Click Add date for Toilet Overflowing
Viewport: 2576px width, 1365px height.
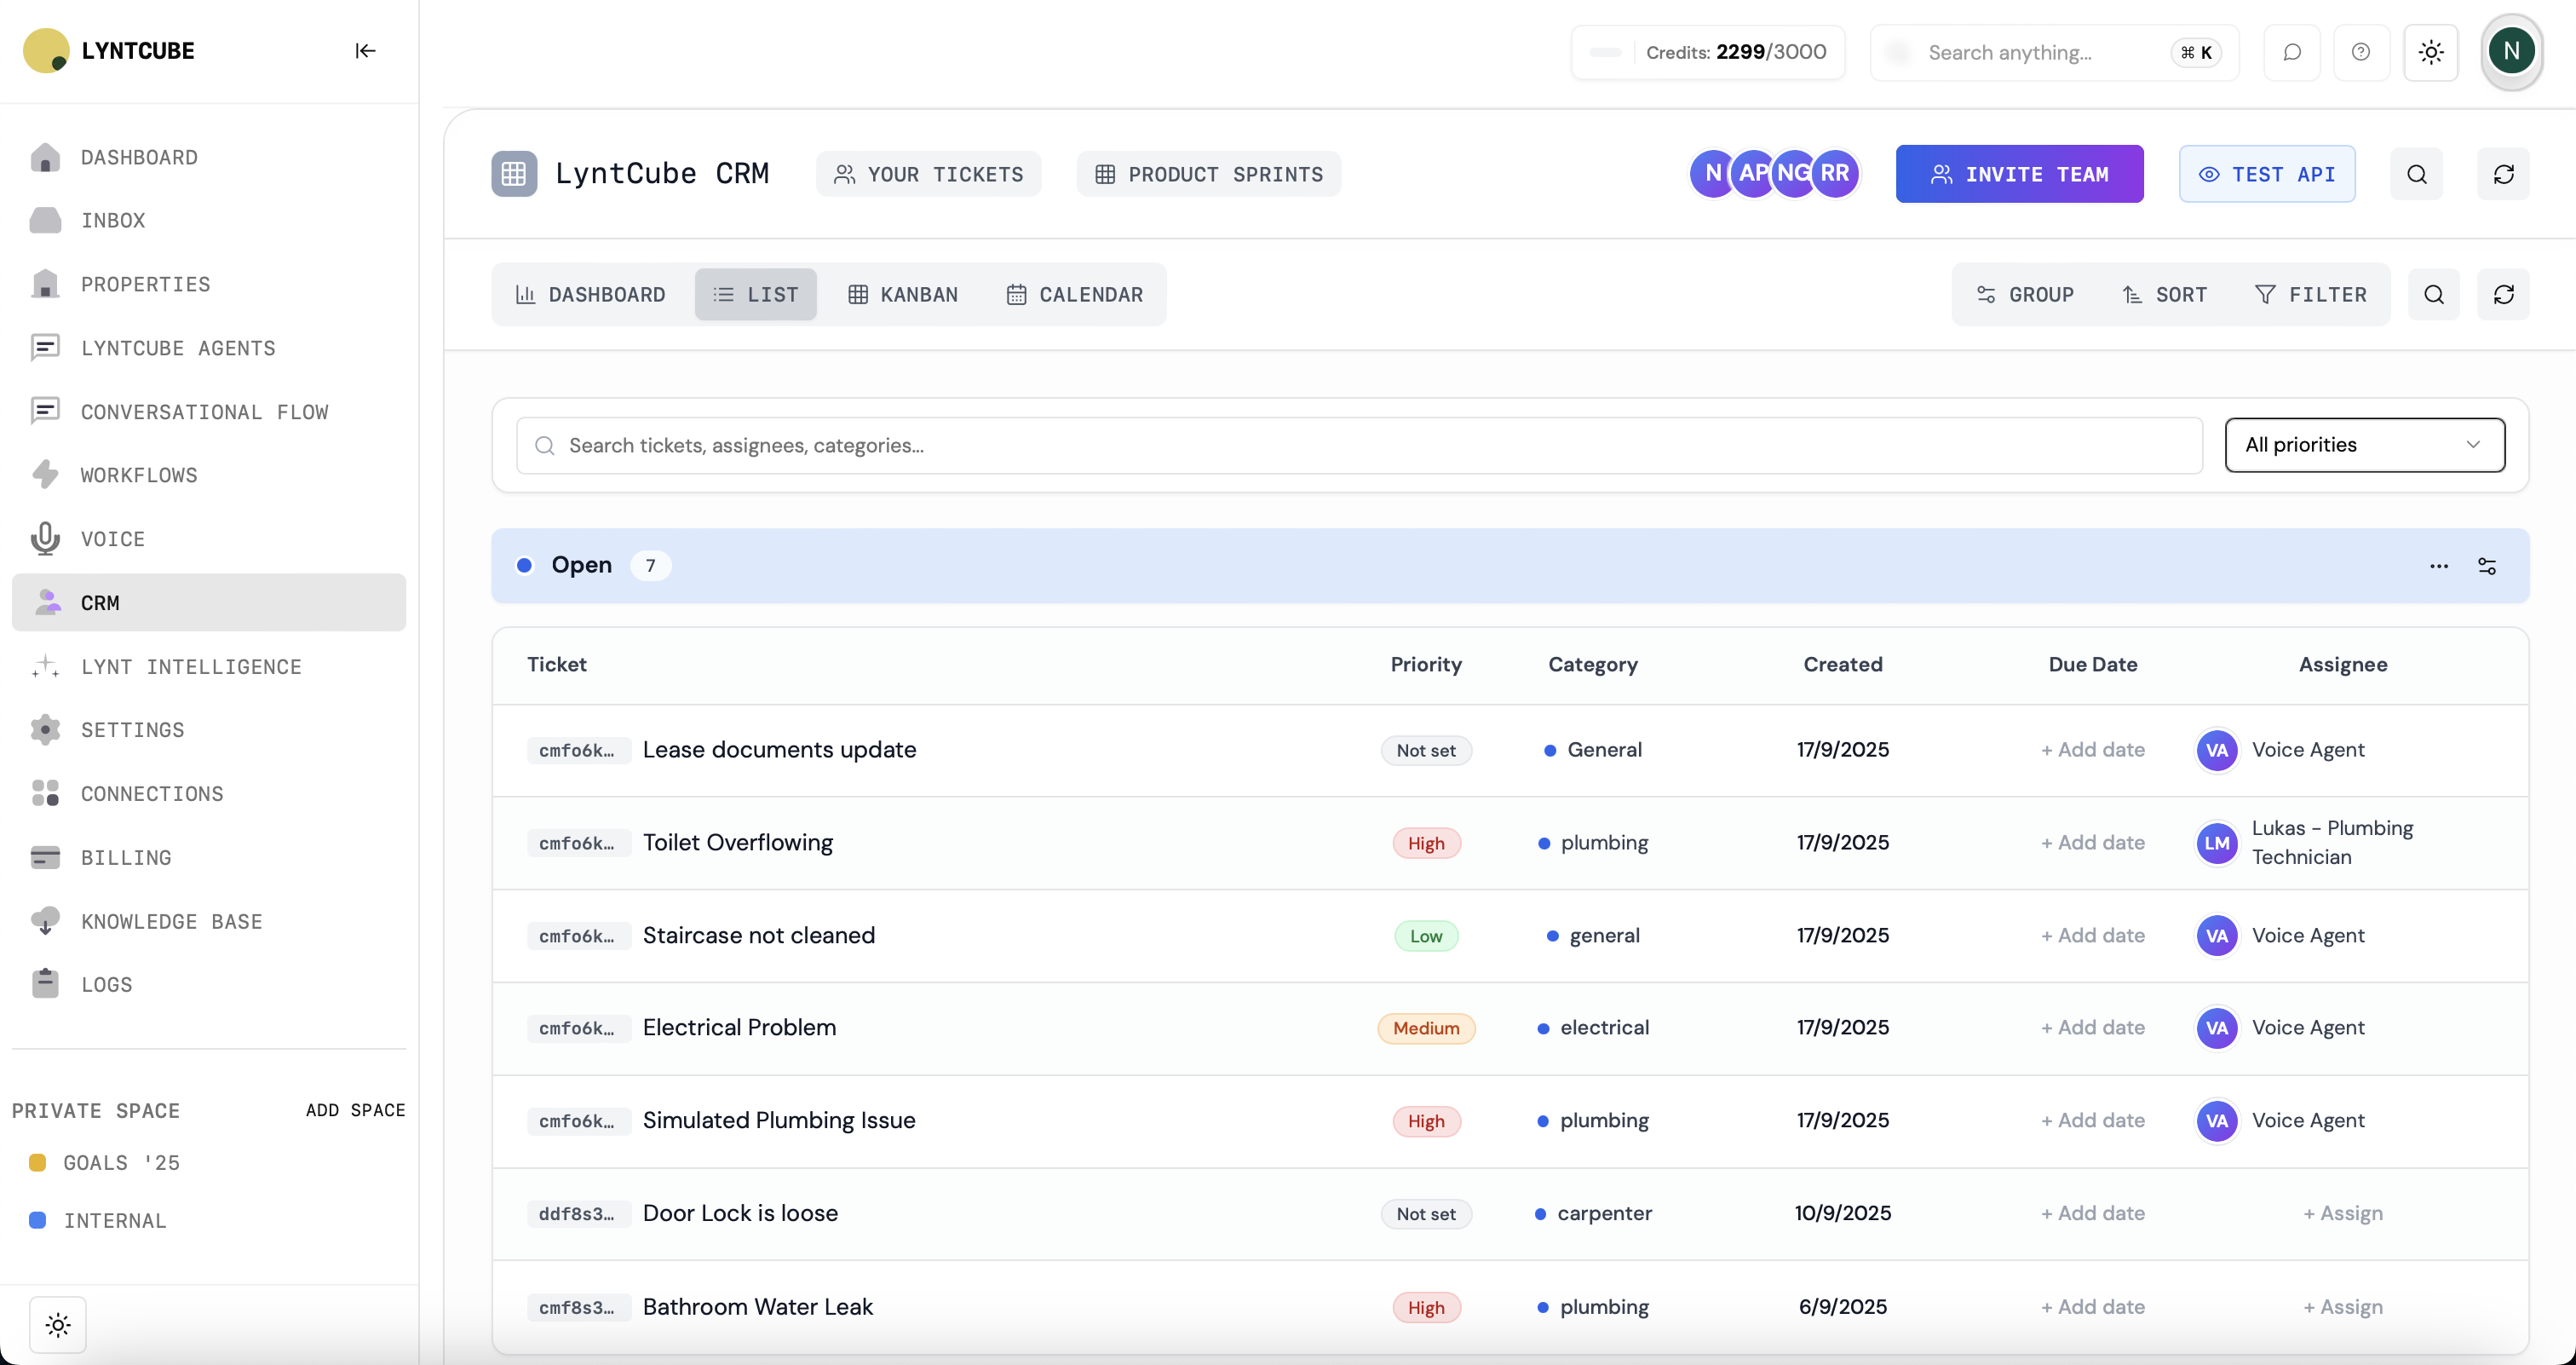click(x=2092, y=843)
